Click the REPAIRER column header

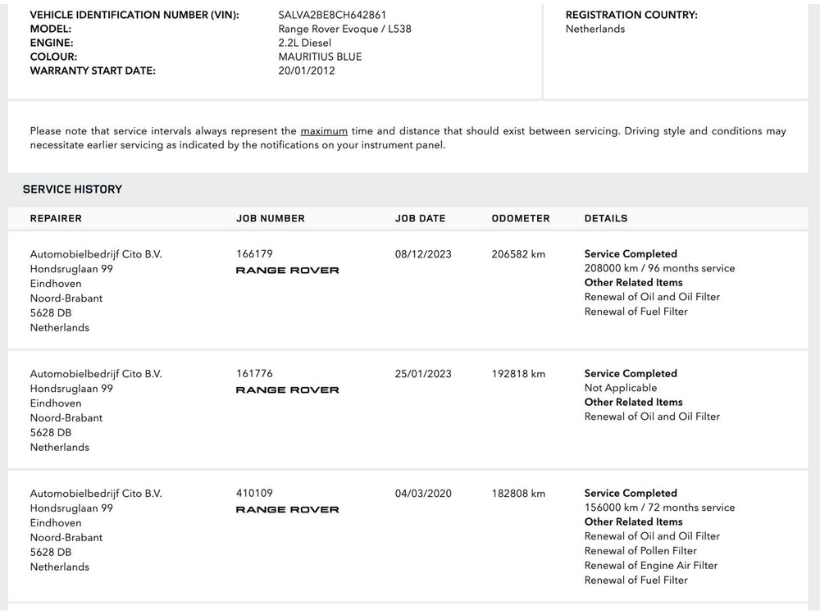(56, 219)
